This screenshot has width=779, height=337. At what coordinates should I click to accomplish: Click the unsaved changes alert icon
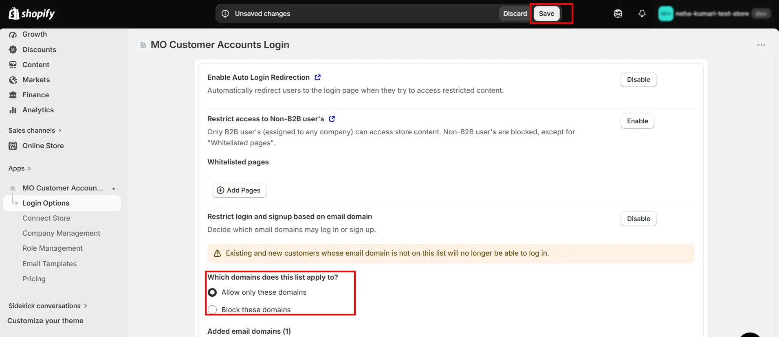coord(225,14)
